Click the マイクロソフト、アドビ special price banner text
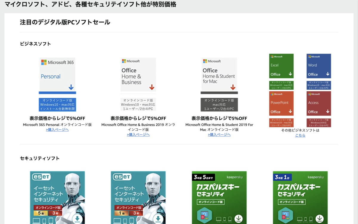This screenshot has height=224, width=358. 90,4
